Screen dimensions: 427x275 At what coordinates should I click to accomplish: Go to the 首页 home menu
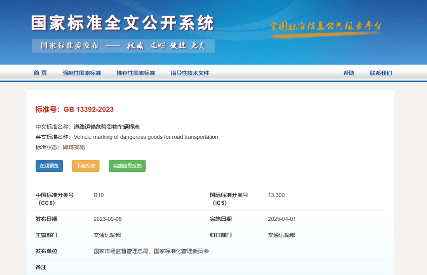click(40, 73)
